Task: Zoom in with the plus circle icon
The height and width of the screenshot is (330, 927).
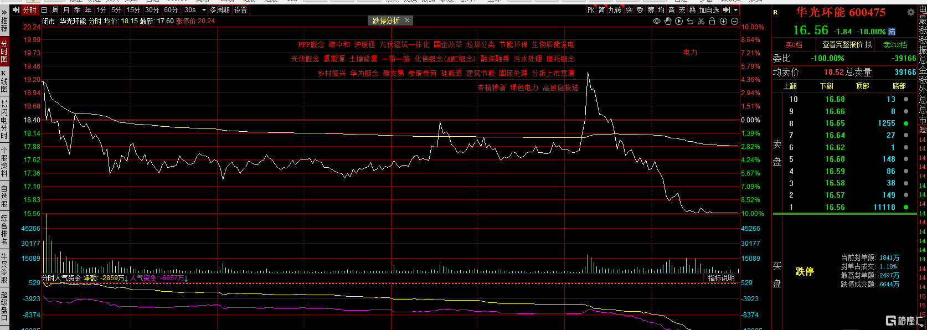Action: tap(723, 21)
